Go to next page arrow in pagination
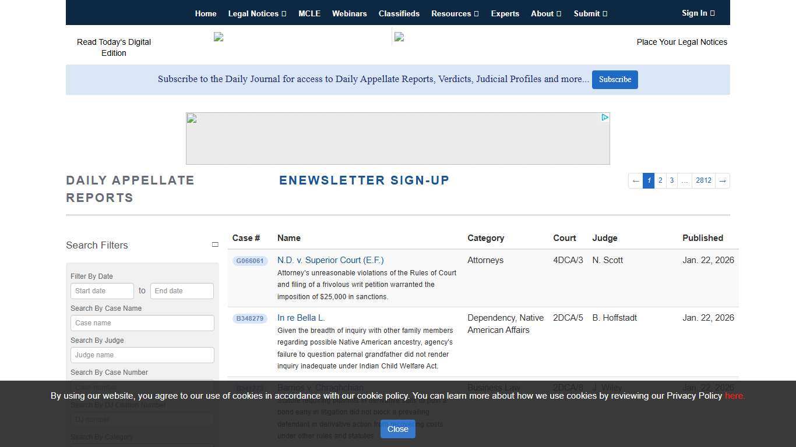The height and width of the screenshot is (447, 796). 722,181
